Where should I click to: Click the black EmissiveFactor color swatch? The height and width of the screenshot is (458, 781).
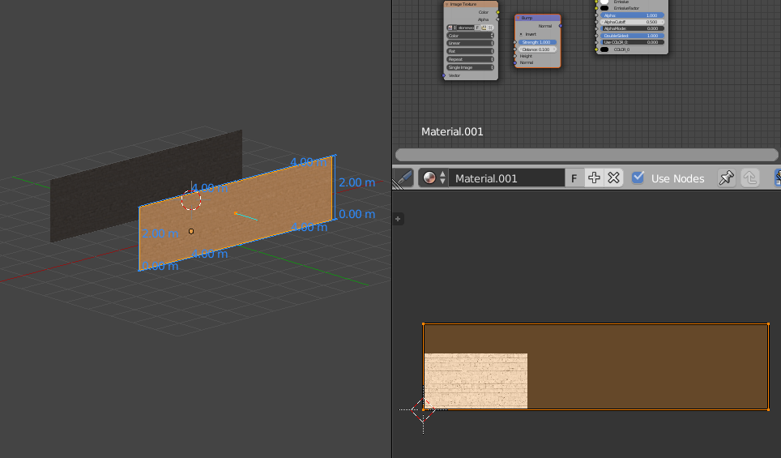point(604,8)
